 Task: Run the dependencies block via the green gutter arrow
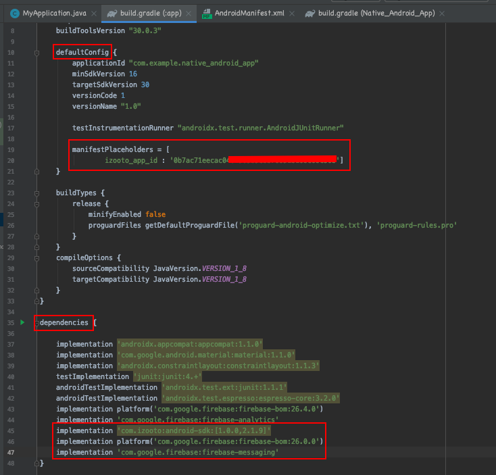(22, 322)
